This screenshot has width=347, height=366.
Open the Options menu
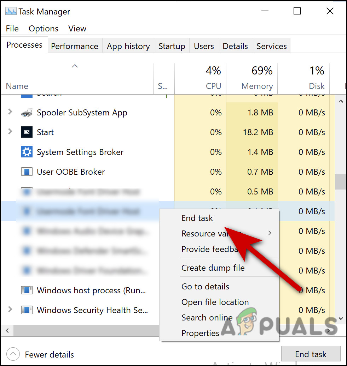(x=43, y=29)
